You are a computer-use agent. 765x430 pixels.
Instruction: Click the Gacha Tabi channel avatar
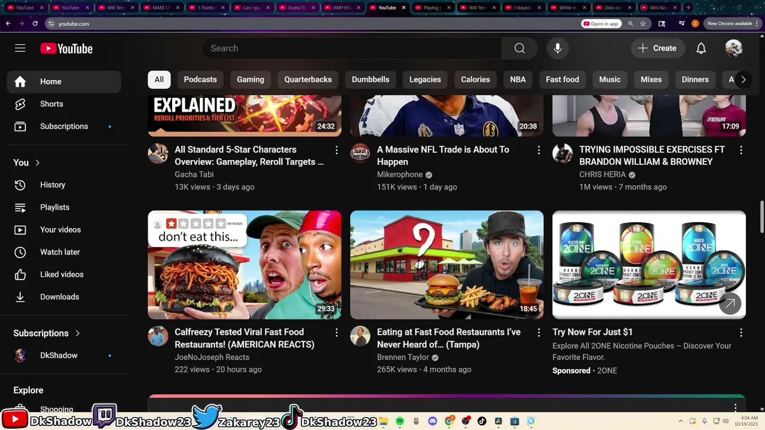[x=158, y=153]
